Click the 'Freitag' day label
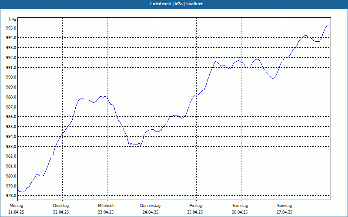The height and width of the screenshot is (217, 348). pos(195,206)
